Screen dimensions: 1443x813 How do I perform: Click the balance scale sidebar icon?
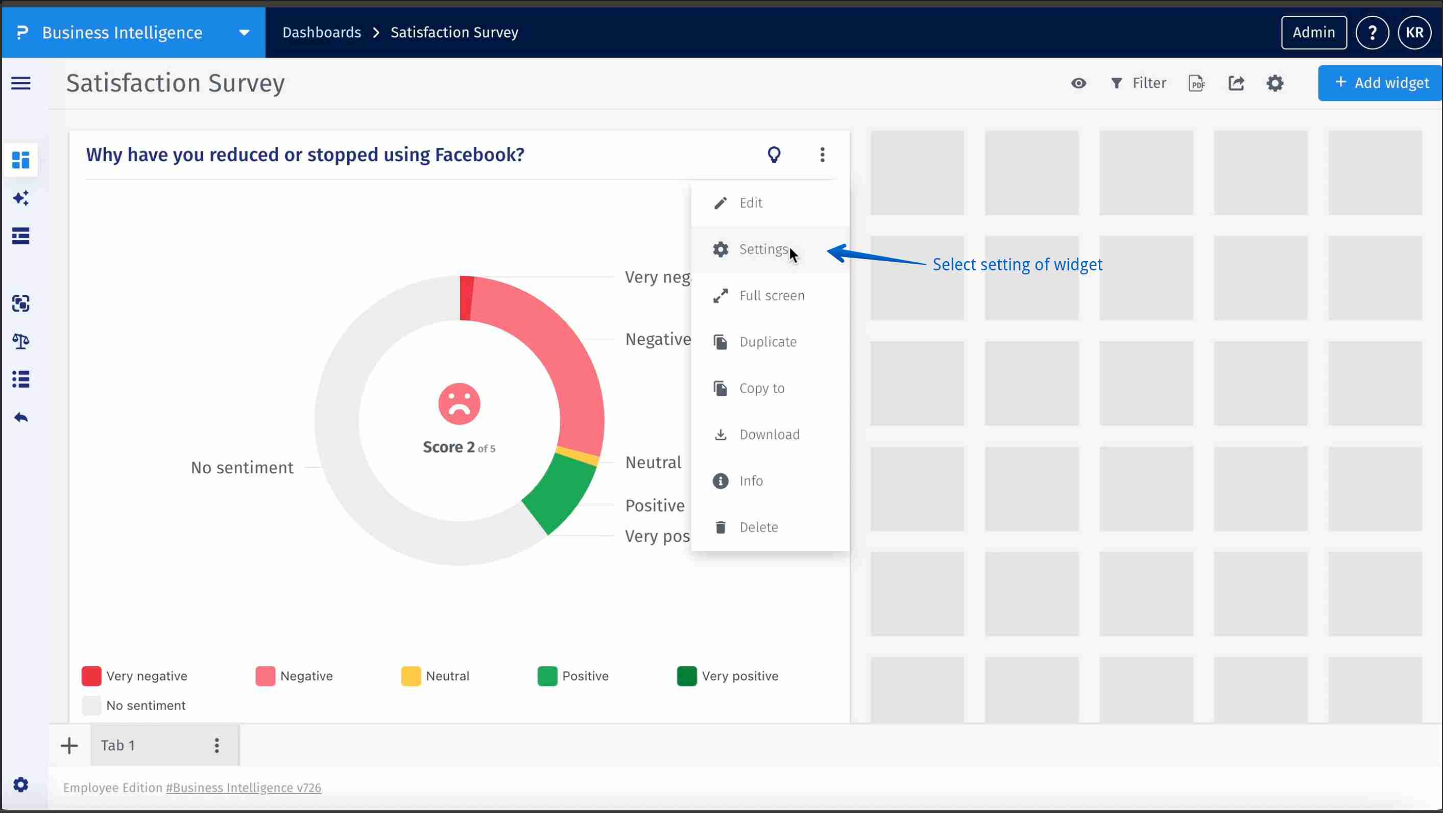click(x=21, y=341)
